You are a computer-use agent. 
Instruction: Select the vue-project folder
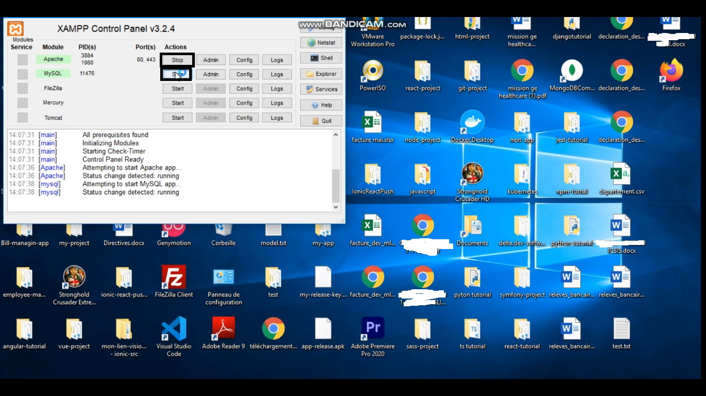74,334
